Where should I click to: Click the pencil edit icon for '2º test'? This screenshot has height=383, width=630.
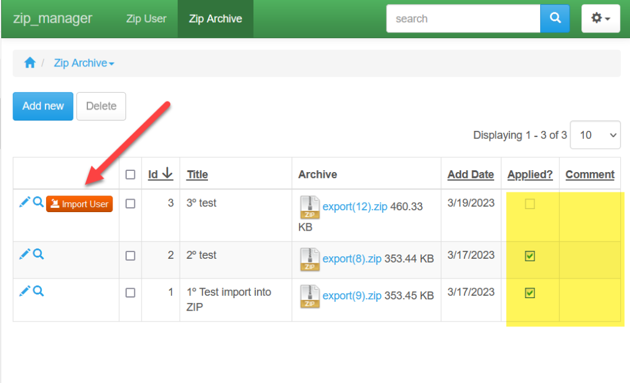pos(25,254)
